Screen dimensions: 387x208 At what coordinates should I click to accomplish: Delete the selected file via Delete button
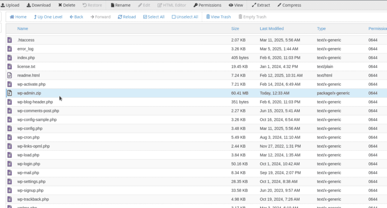click(67, 5)
